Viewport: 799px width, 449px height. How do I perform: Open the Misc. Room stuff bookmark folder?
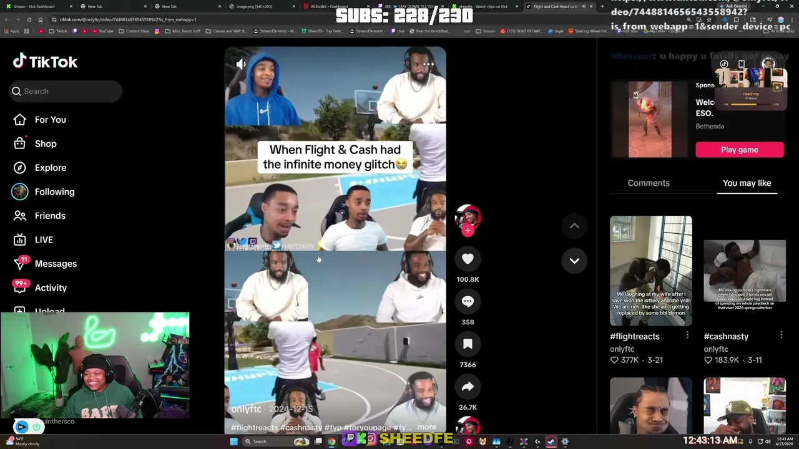[x=182, y=31]
